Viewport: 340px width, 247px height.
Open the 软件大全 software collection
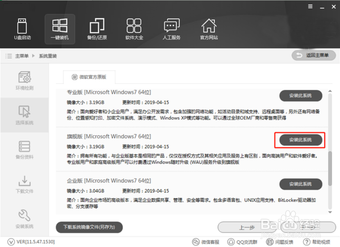click(x=134, y=29)
